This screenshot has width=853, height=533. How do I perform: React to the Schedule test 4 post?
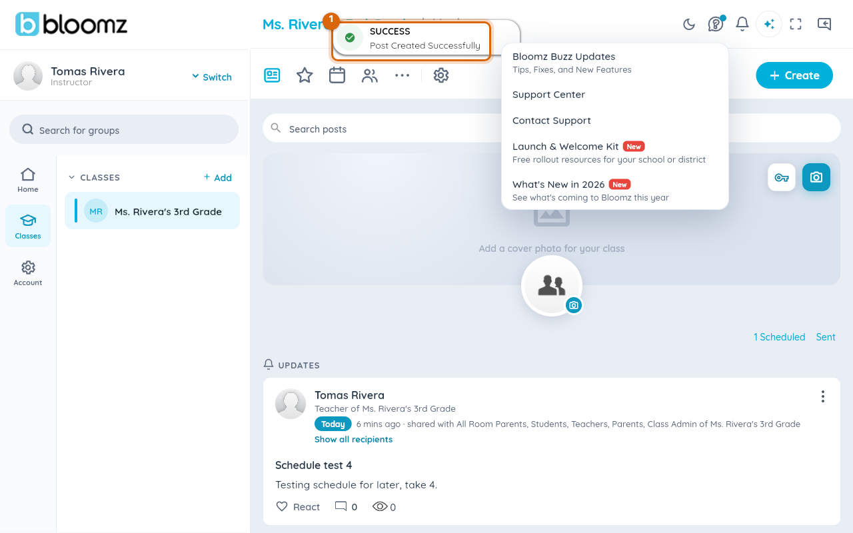[x=298, y=506]
